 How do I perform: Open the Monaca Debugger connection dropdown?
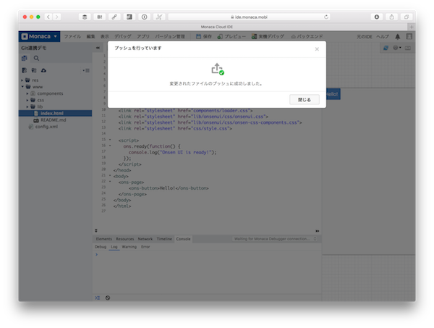[x=275, y=239]
